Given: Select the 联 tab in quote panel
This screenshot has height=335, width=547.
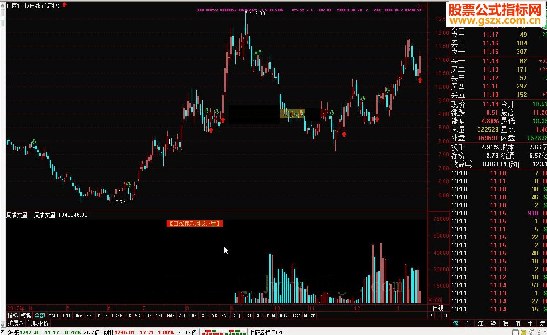Looking at the screenshot, I should pyautogui.click(x=506, y=323).
